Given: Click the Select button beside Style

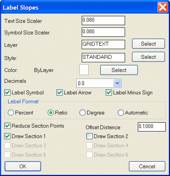Looking at the screenshot, I should 148,57.
